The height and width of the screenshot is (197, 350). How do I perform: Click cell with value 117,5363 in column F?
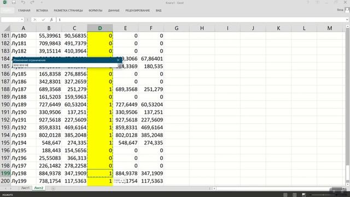[151, 181]
